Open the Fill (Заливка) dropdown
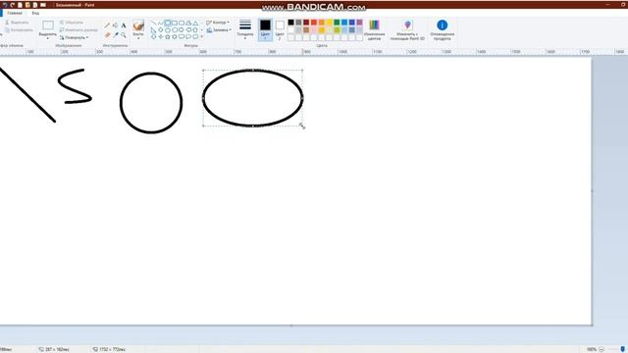Screen dimensions: 628x353 [x=219, y=30]
